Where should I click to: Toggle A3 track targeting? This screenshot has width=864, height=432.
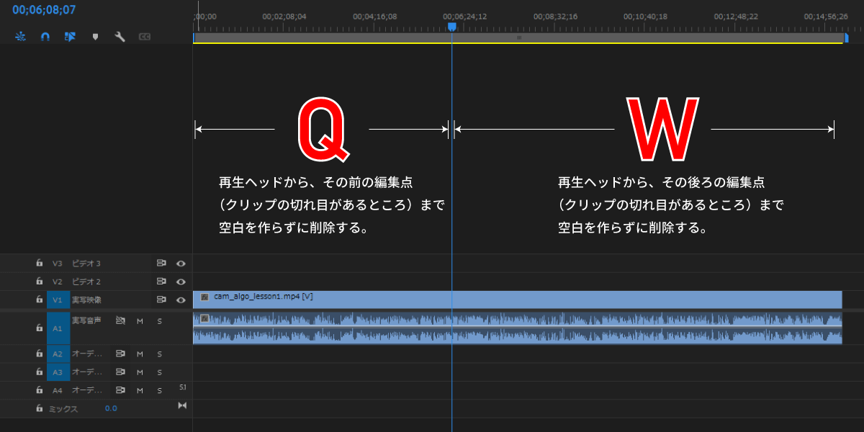(58, 372)
